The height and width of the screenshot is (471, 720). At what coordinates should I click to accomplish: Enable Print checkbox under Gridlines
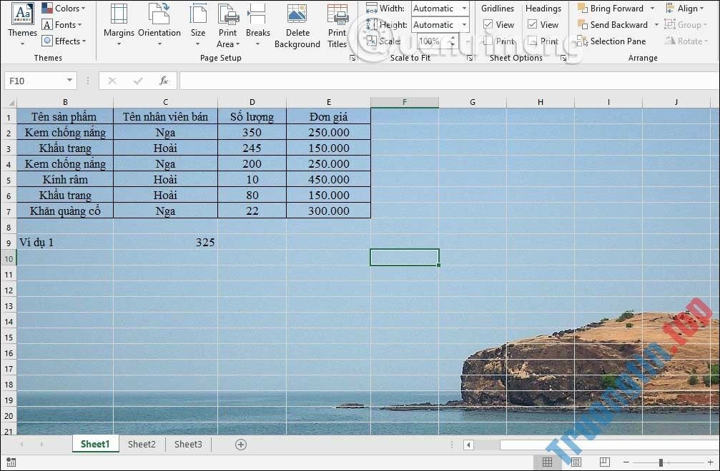click(x=488, y=41)
